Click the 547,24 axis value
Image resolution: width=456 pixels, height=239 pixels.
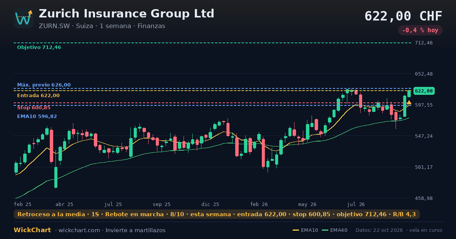coord(424,136)
